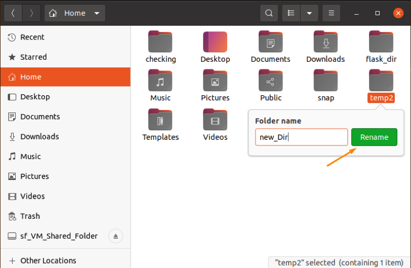Select the Desktop folder icon in the grid

coord(215,42)
